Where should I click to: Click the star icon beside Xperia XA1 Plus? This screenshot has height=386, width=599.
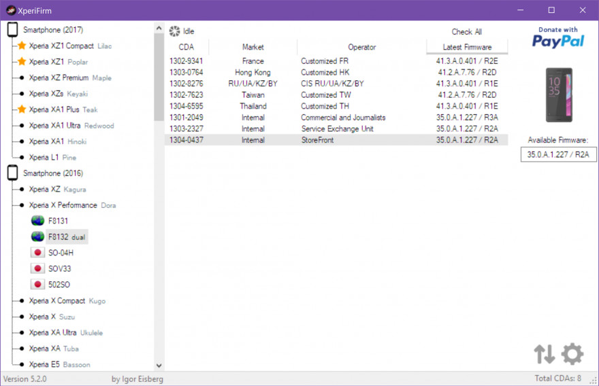pyautogui.click(x=22, y=109)
